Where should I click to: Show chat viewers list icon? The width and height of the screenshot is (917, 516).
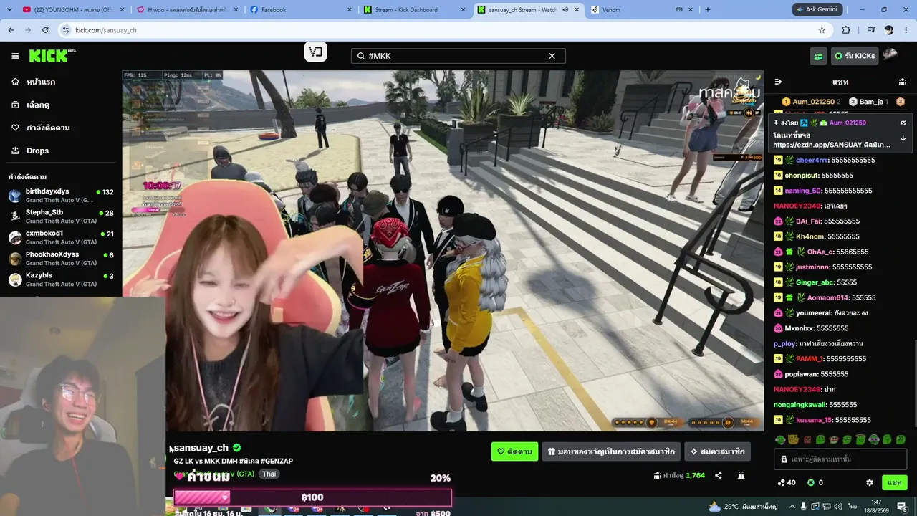(x=902, y=82)
